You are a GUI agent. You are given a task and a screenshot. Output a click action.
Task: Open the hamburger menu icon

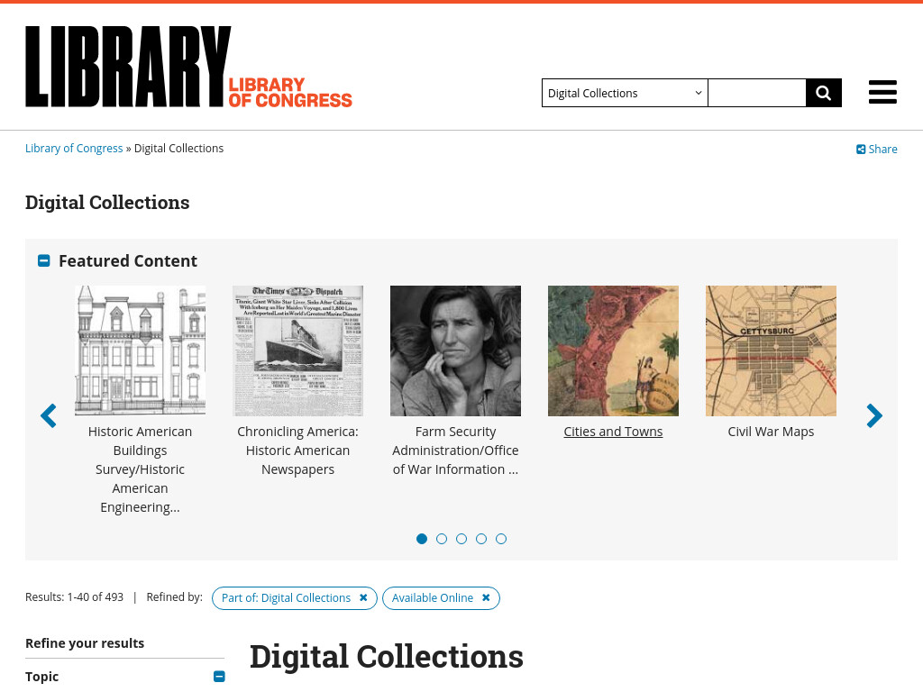pyautogui.click(x=882, y=93)
